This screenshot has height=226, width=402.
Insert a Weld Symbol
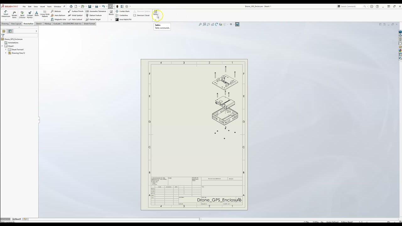point(75,15)
